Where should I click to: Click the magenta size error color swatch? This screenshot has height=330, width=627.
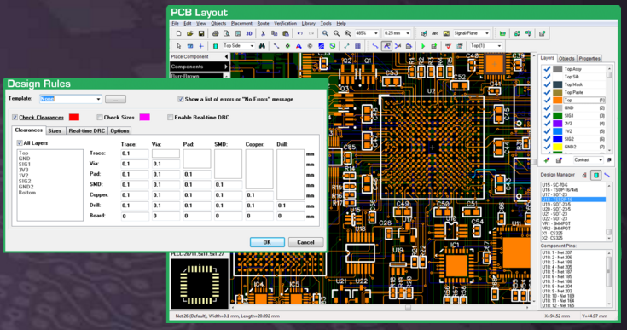point(144,117)
